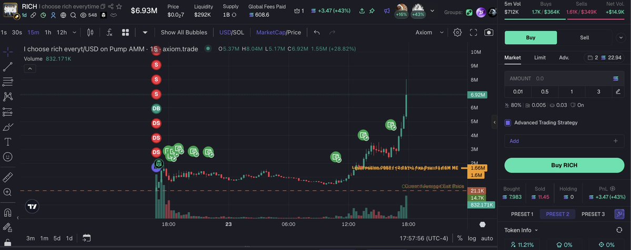Click the magnifier search icon under the token name
631x250 pixels.
pos(73,15)
